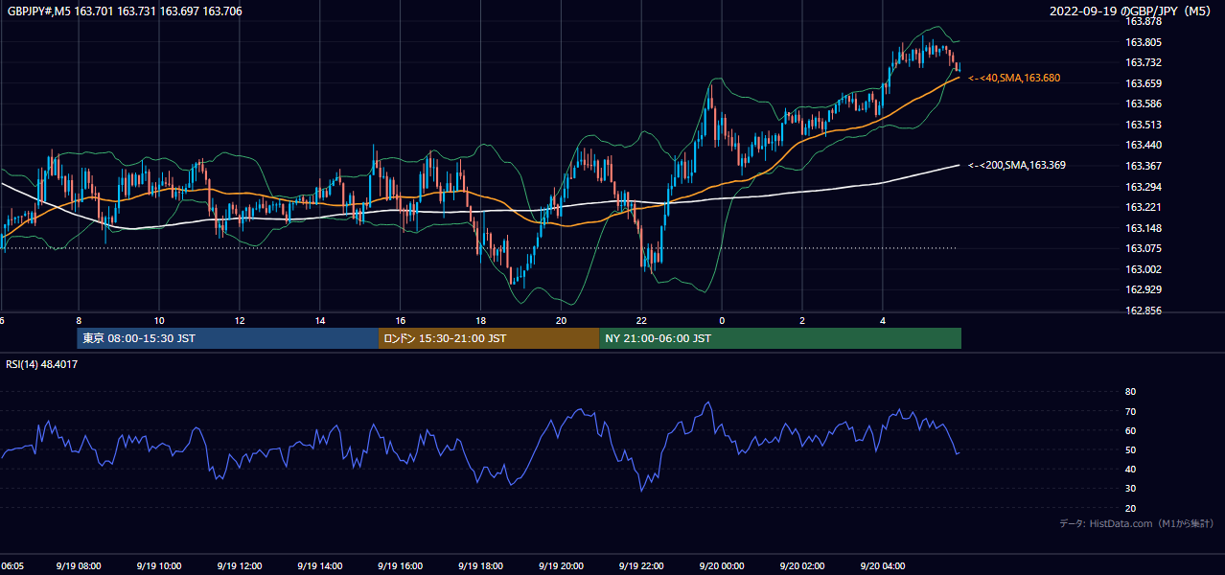
Task: Click the hour 0 label under price chart
Action: (722, 321)
